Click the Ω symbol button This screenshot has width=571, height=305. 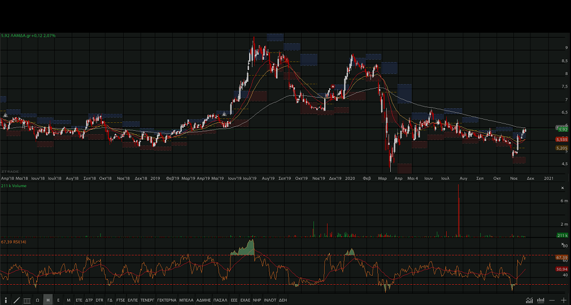37,300
